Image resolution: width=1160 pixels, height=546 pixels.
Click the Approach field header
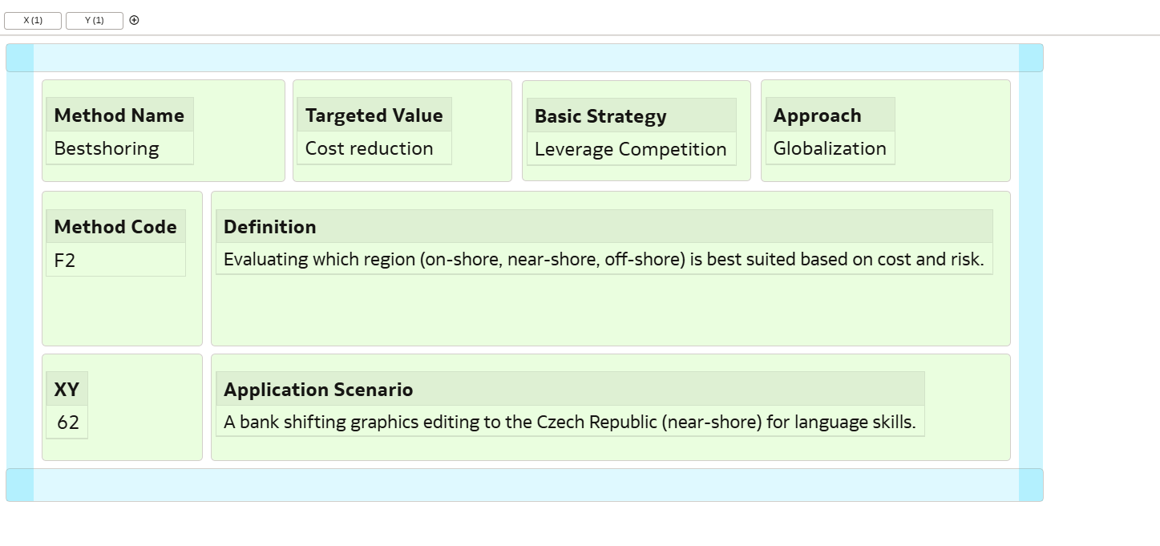click(x=817, y=115)
